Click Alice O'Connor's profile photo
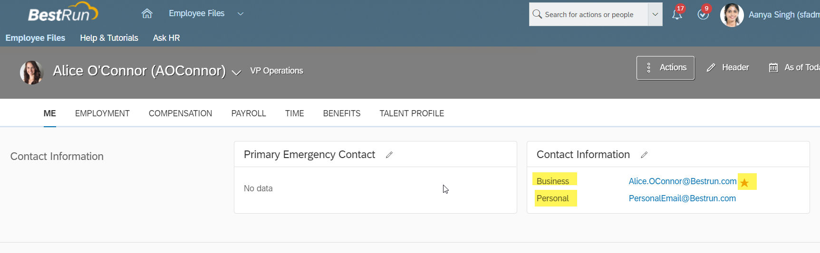 [31, 73]
